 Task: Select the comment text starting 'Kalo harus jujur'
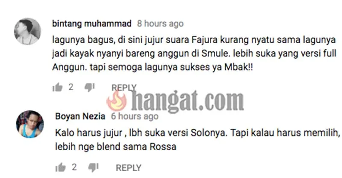coord(198,139)
